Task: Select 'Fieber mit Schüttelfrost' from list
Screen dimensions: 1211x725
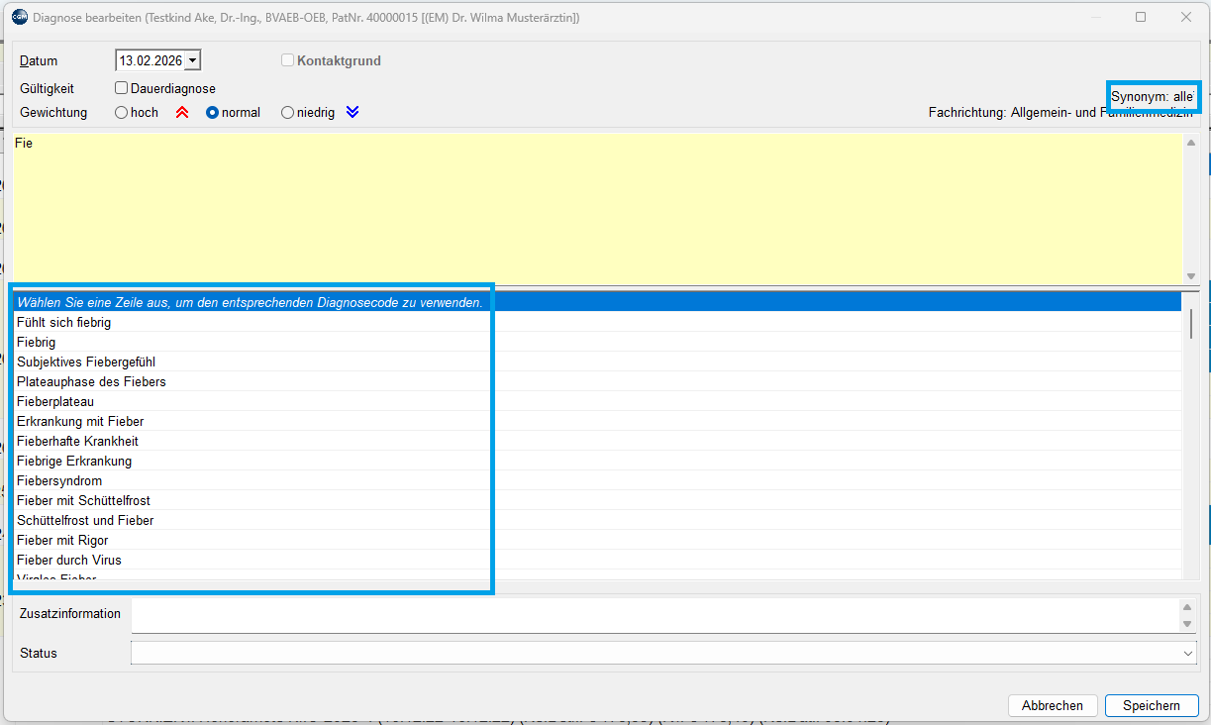Action: click(x=84, y=500)
